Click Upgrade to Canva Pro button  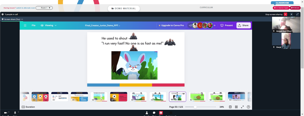[x=171, y=25]
